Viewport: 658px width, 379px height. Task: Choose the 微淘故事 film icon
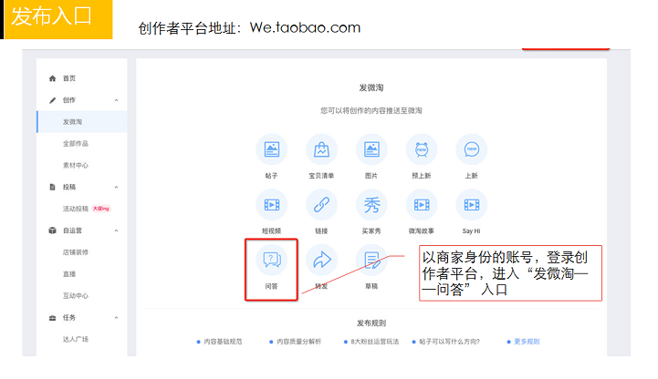[x=422, y=205]
